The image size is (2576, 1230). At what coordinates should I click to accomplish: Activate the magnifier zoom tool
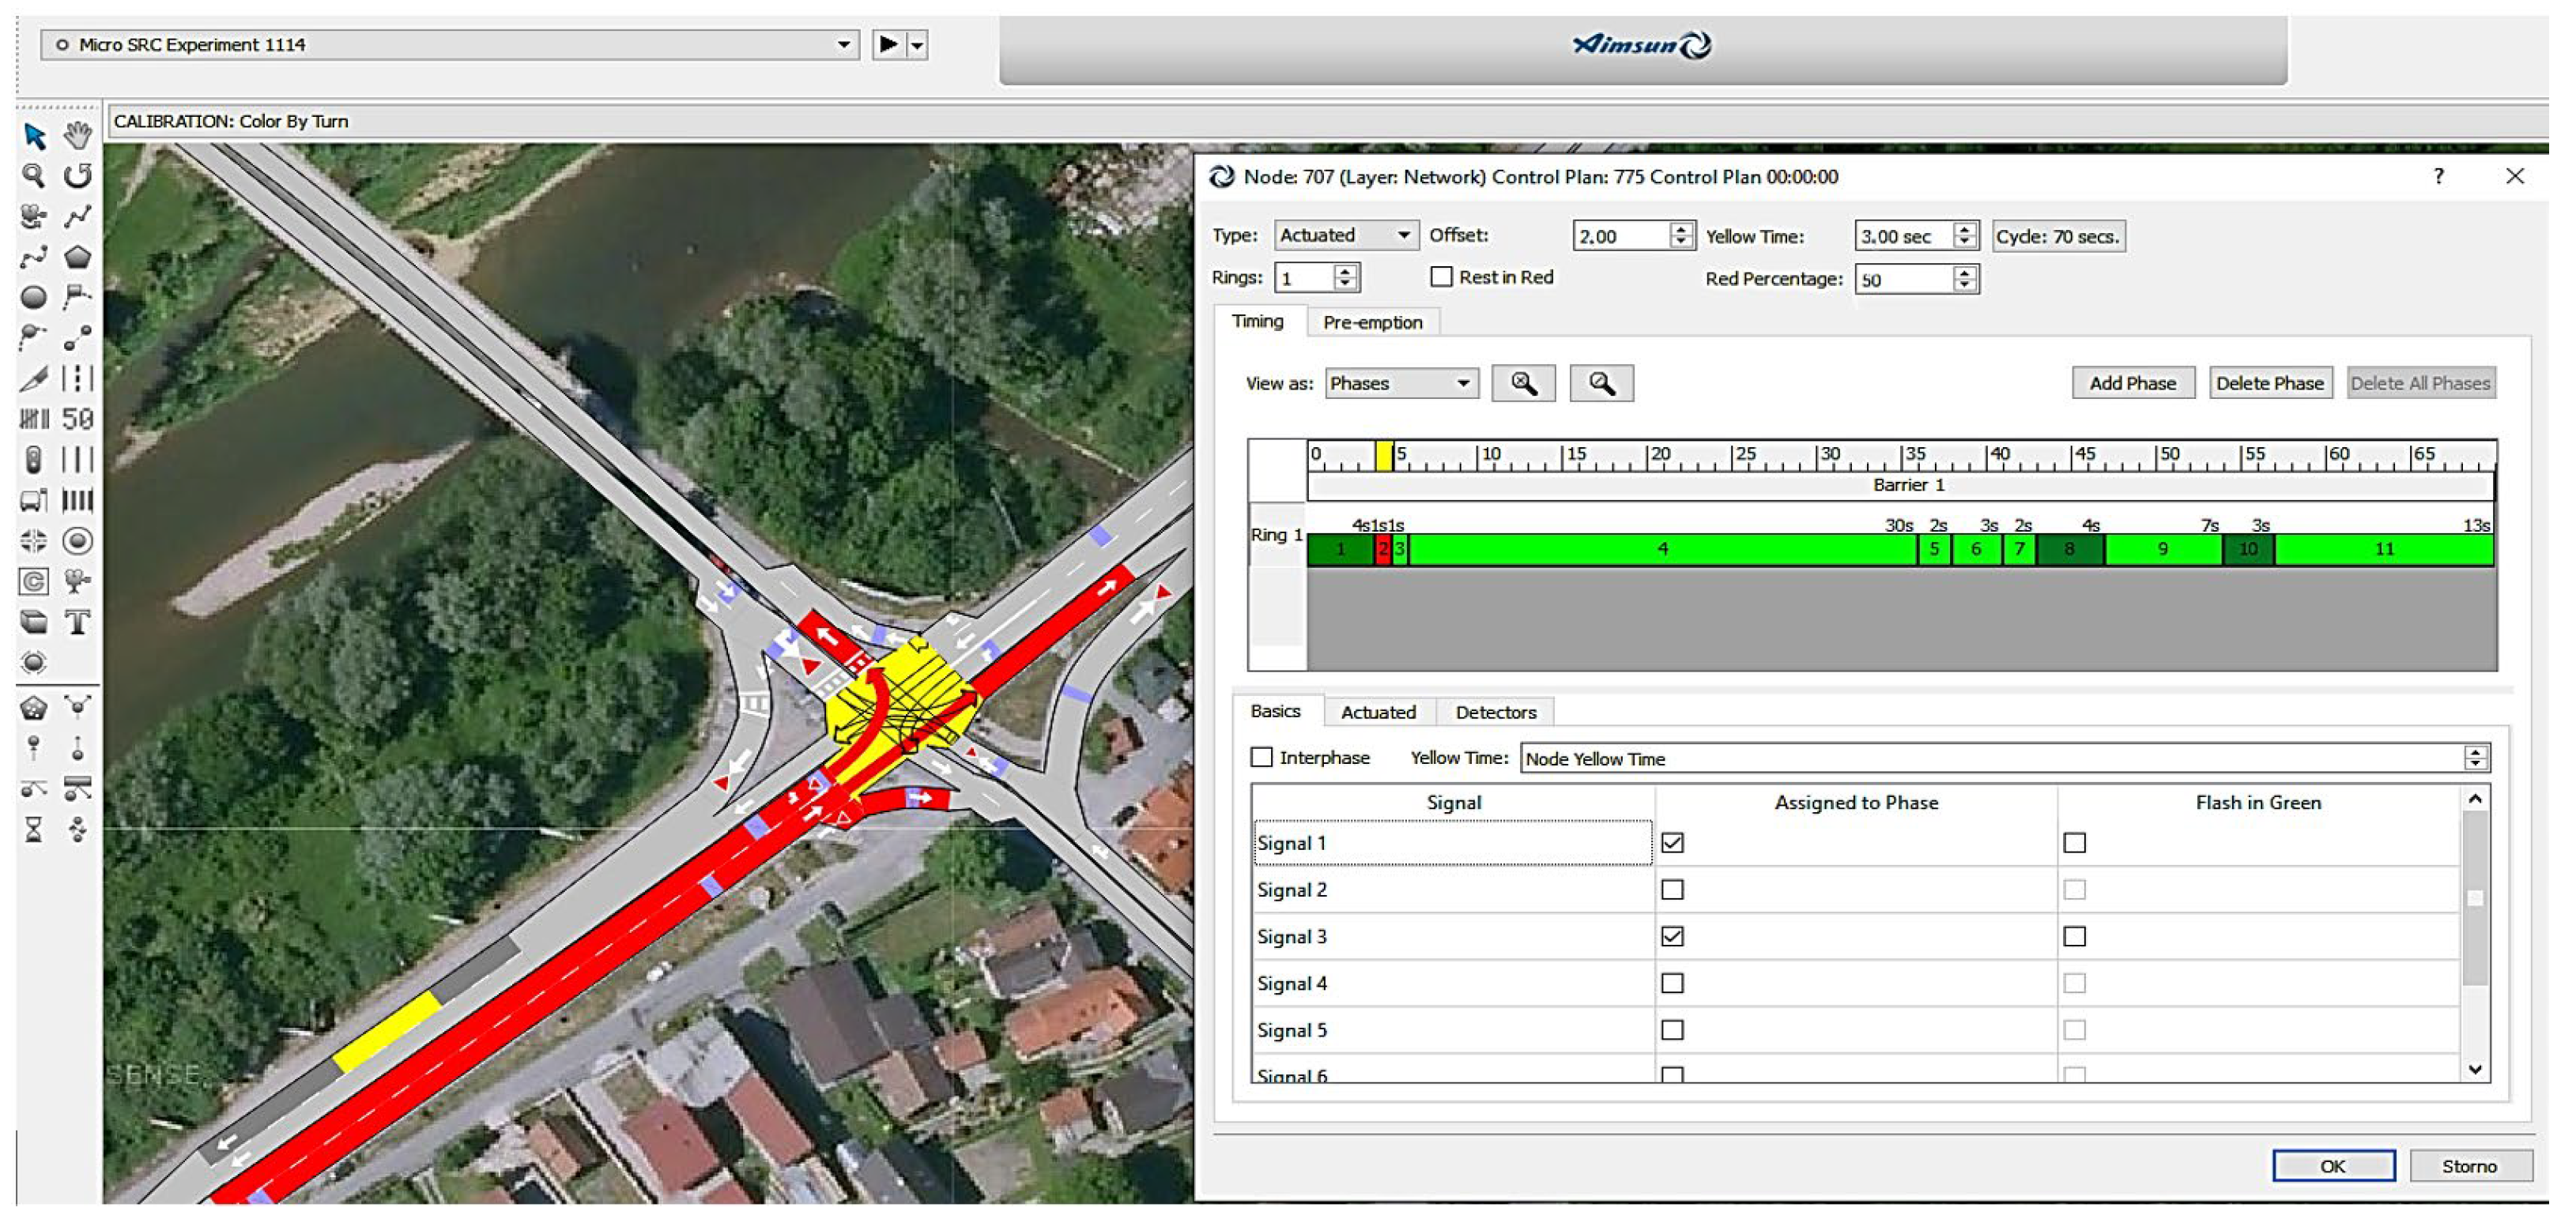click(x=33, y=176)
